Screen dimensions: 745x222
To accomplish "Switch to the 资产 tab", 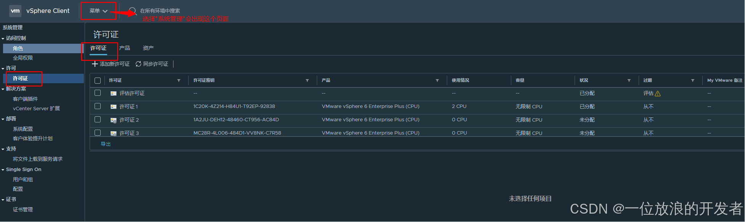I will pyautogui.click(x=148, y=48).
